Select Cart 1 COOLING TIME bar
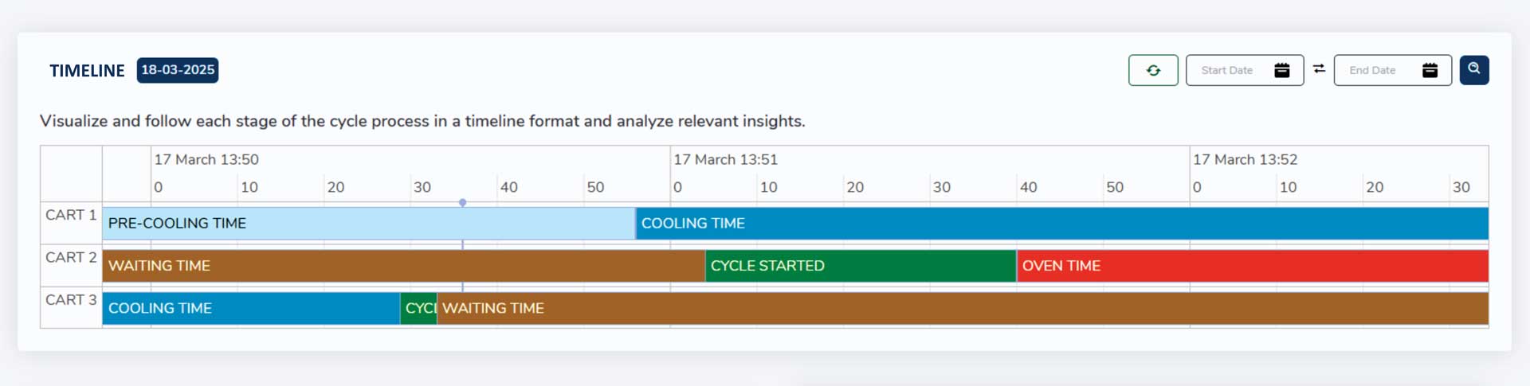1530x386 pixels. (1062, 224)
